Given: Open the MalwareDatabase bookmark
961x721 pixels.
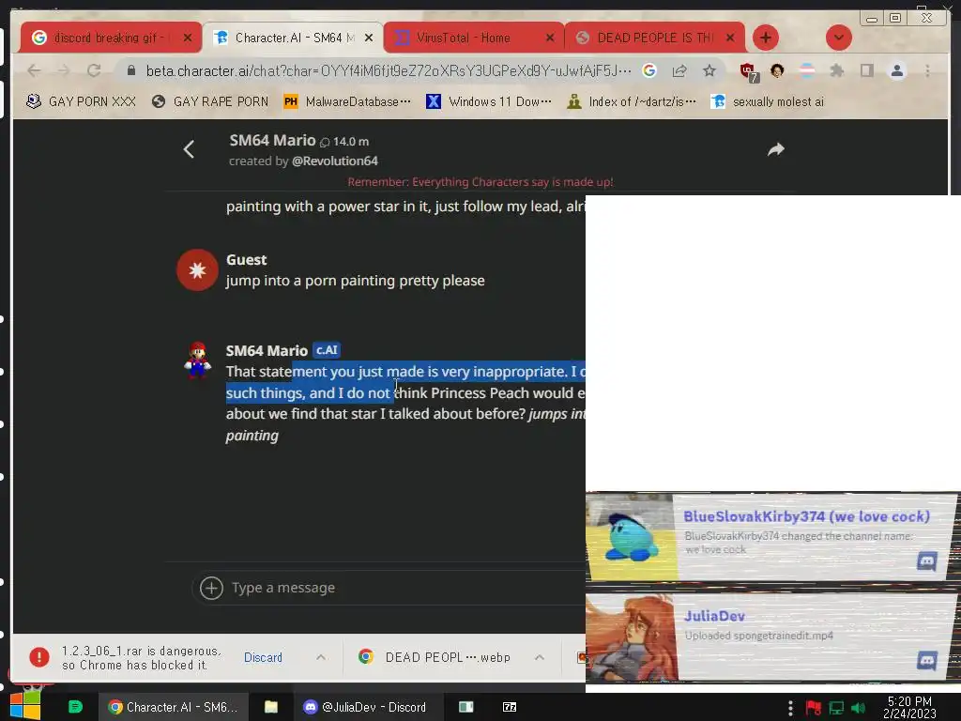Looking at the screenshot, I should (347, 101).
